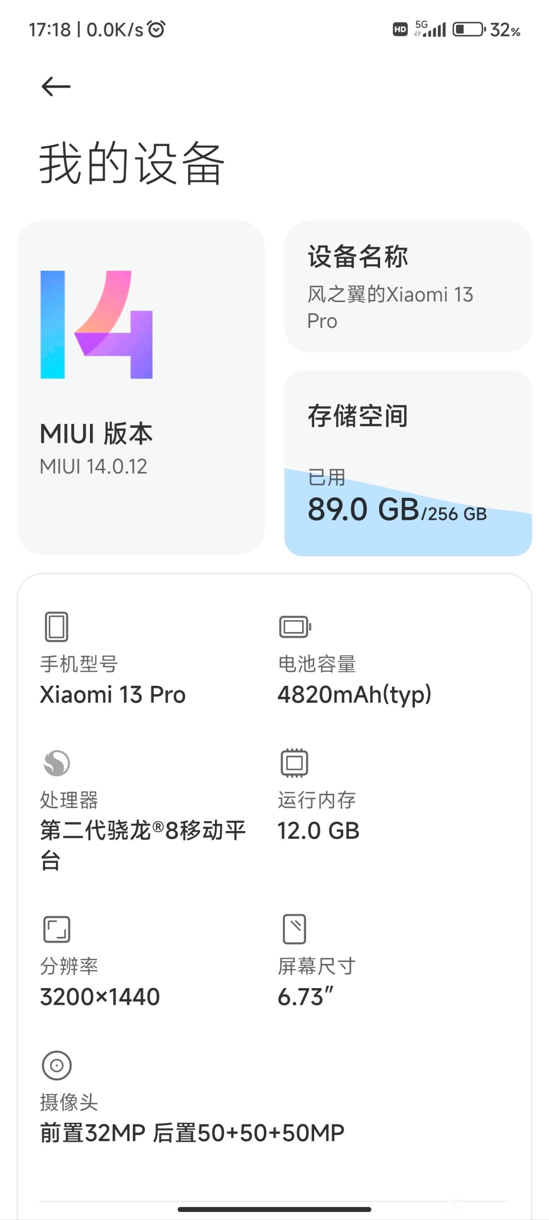Tap the 3200×1440 resolution value

[x=100, y=997]
